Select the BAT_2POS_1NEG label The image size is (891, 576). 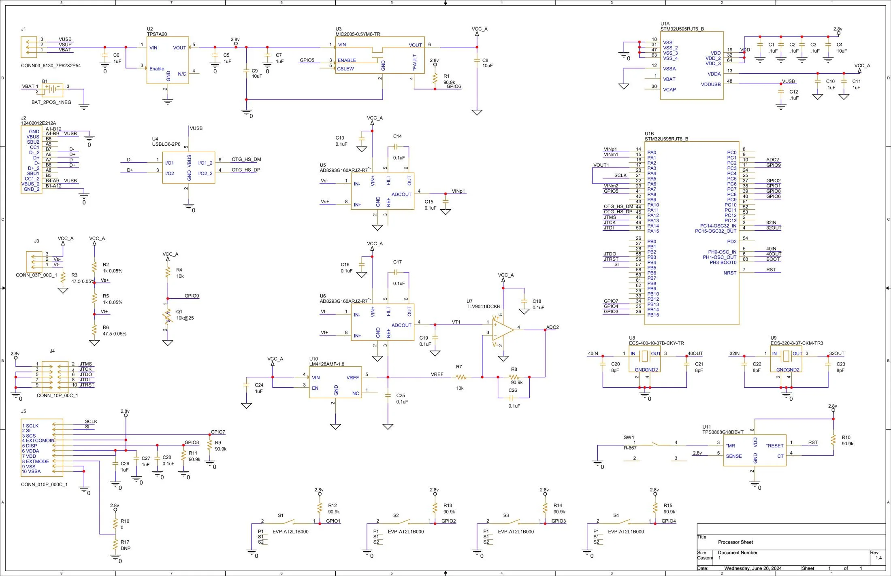coord(51,102)
